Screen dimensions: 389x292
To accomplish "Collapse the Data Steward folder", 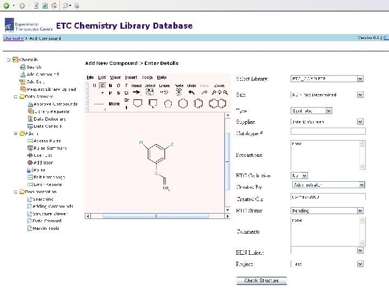I will 15,97.
